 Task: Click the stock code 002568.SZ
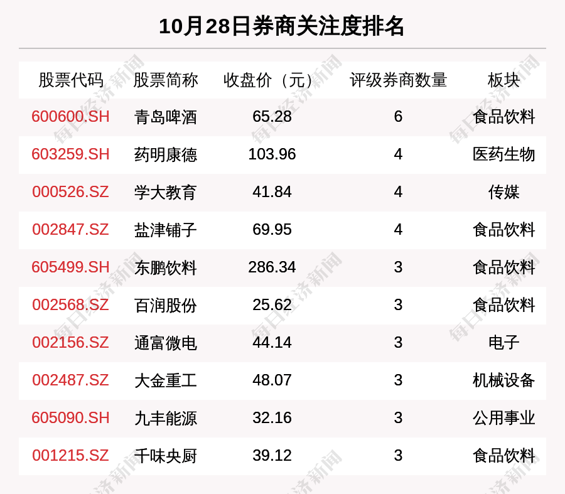69,306
